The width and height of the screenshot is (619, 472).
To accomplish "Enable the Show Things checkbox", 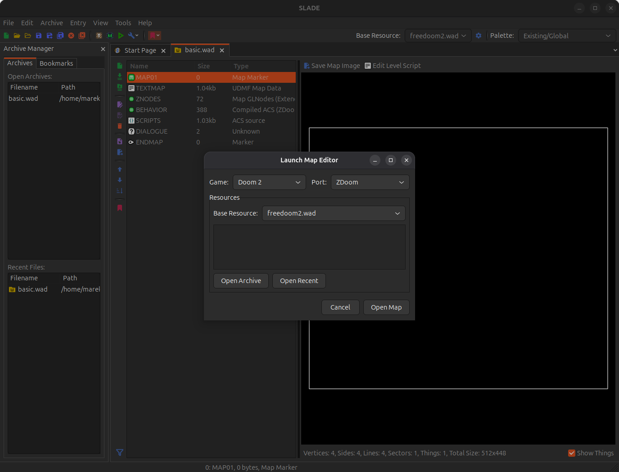I will [x=572, y=453].
